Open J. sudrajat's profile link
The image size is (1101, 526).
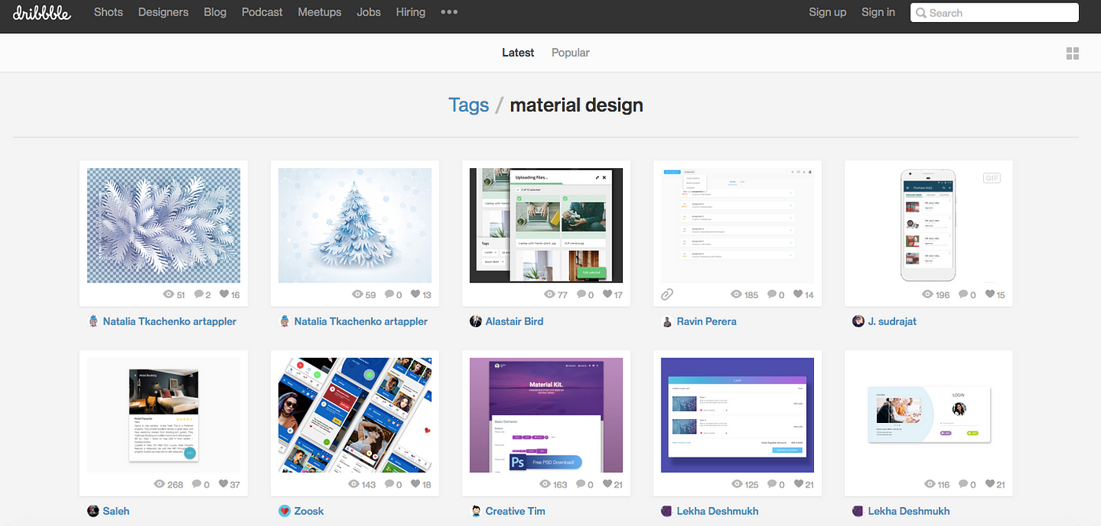click(x=892, y=322)
